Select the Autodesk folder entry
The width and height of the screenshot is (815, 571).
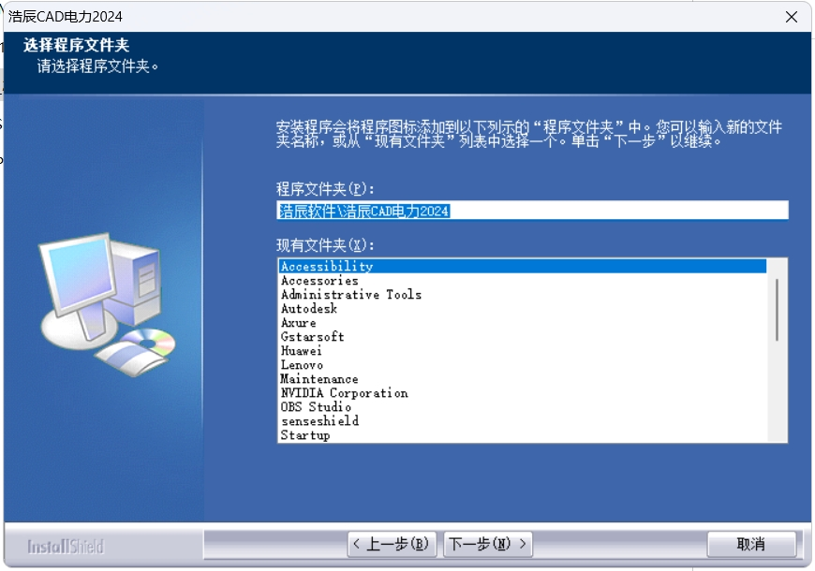coord(375,307)
